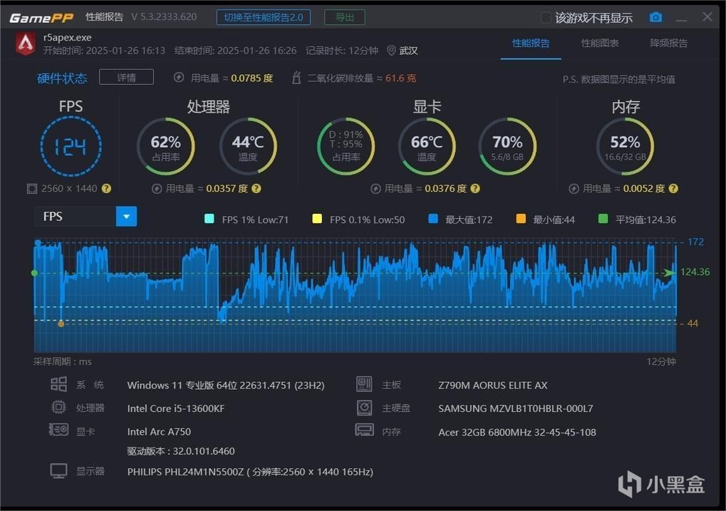The image size is (726, 511).
Task: Click the power icon beside memory 用电量
Action: 574,189
